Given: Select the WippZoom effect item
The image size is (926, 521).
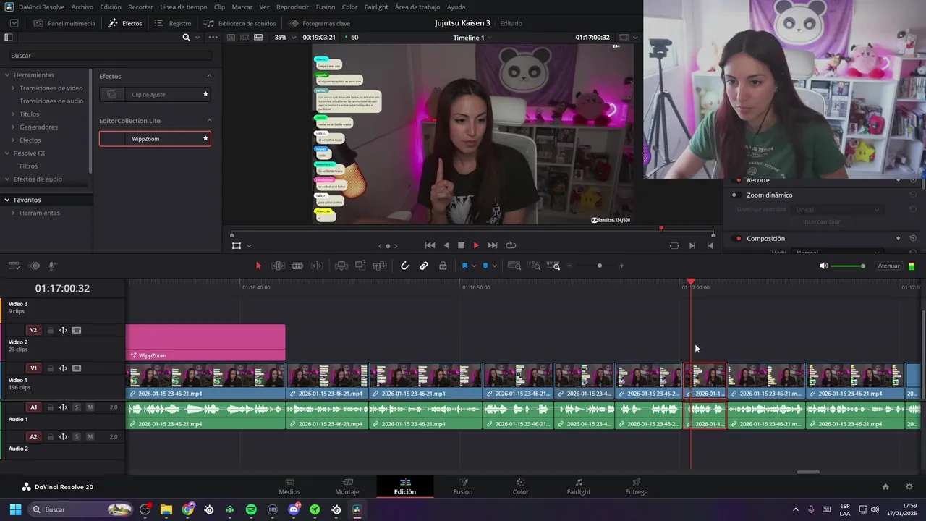Looking at the screenshot, I should pyautogui.click(x=155, y=138).
